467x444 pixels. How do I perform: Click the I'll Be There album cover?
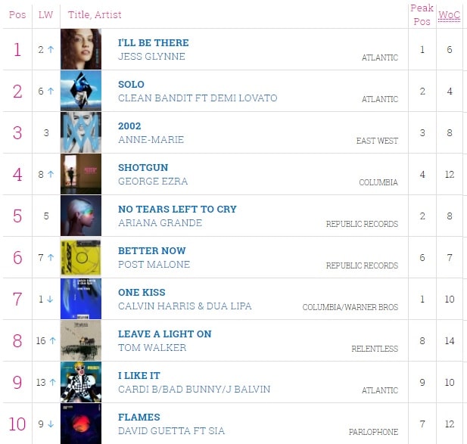click(80, 49)
